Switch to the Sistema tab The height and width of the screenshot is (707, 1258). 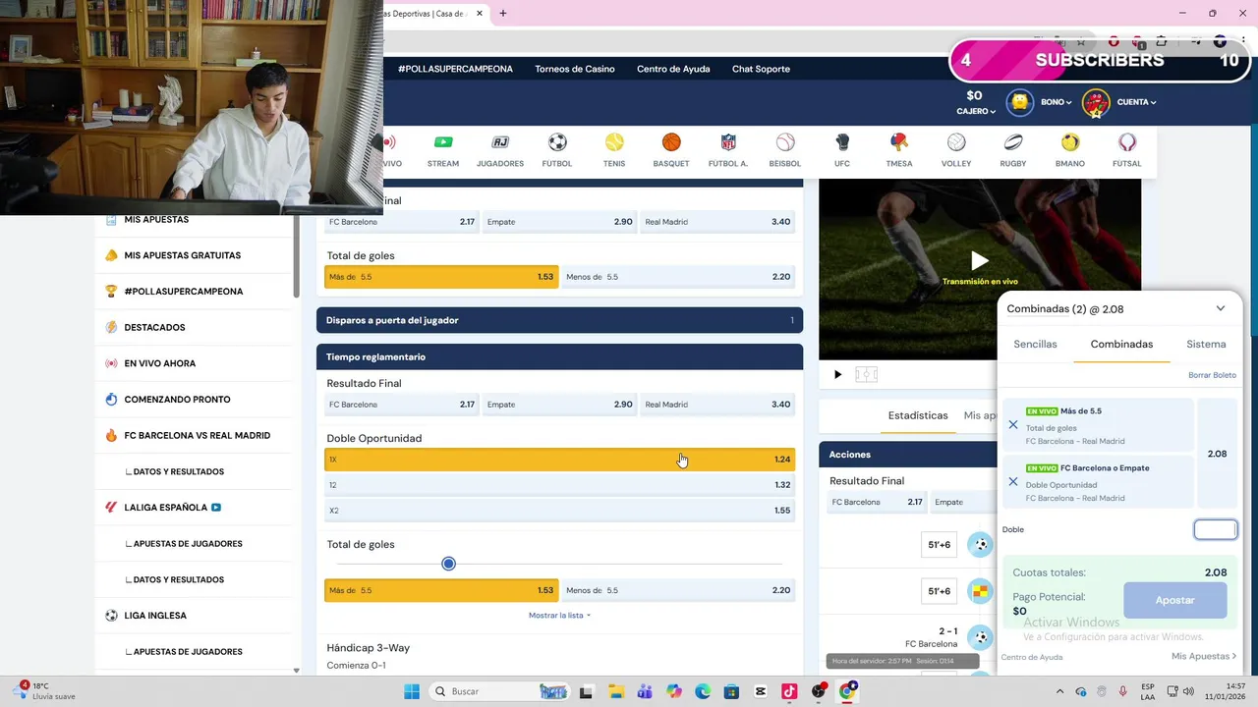(1206, 345)
